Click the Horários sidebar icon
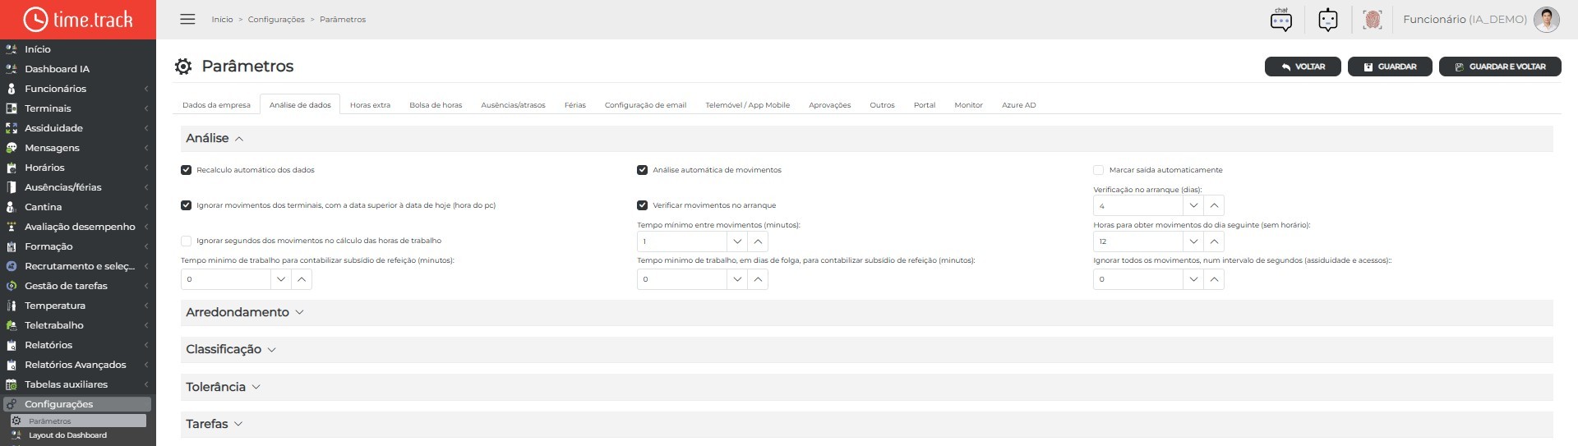 click(x=12, y=168)
